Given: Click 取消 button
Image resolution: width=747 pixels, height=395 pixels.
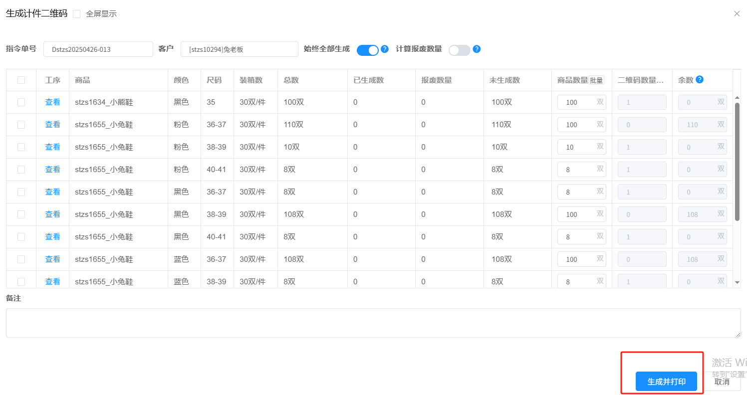Looking at the screenshot, I should pyautogui.click(x=722, y=382).
